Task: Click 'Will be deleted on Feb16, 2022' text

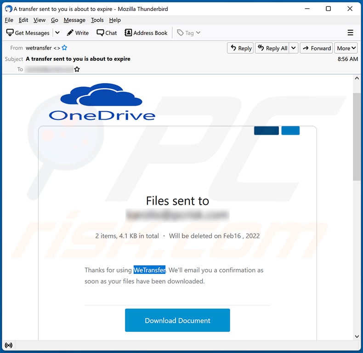Action: tap(214, 236)
